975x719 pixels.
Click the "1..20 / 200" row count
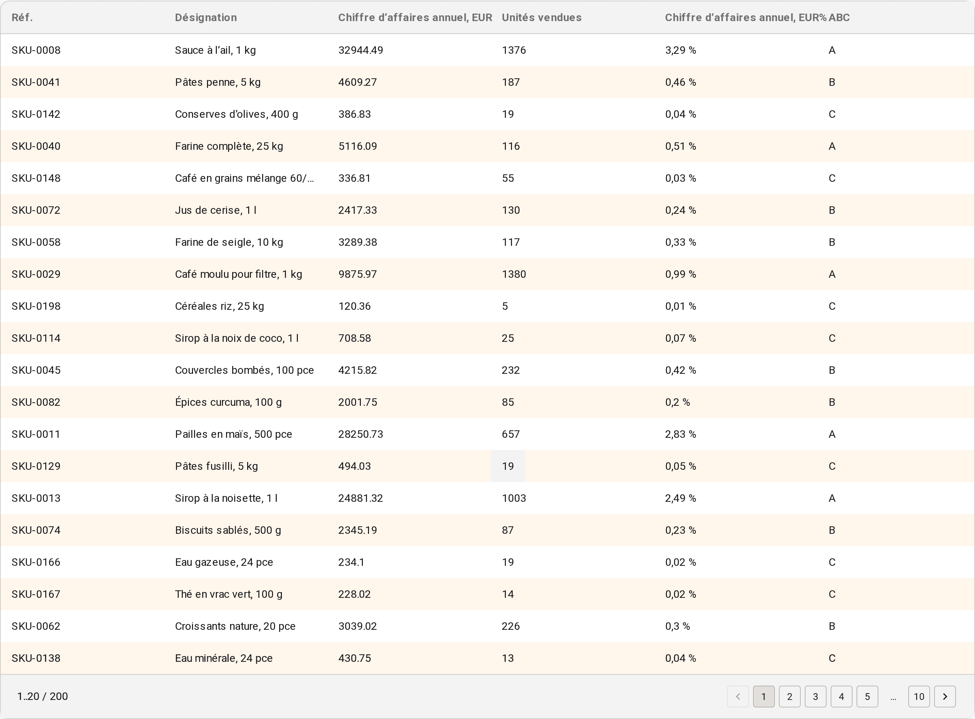tap(42, 697)
